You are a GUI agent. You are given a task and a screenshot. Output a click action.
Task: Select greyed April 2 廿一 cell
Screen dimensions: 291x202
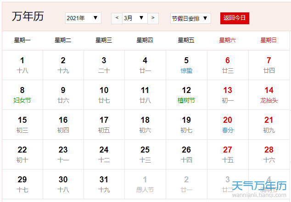[186, 184]
